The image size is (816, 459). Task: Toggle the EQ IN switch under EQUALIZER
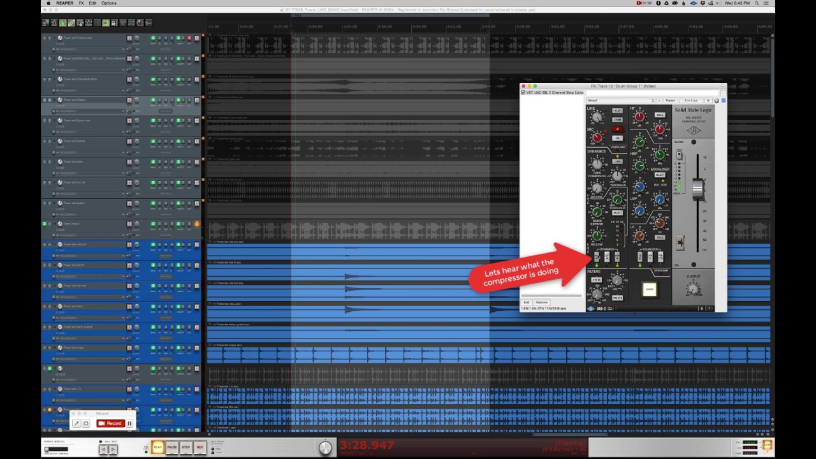pos(640,257)
